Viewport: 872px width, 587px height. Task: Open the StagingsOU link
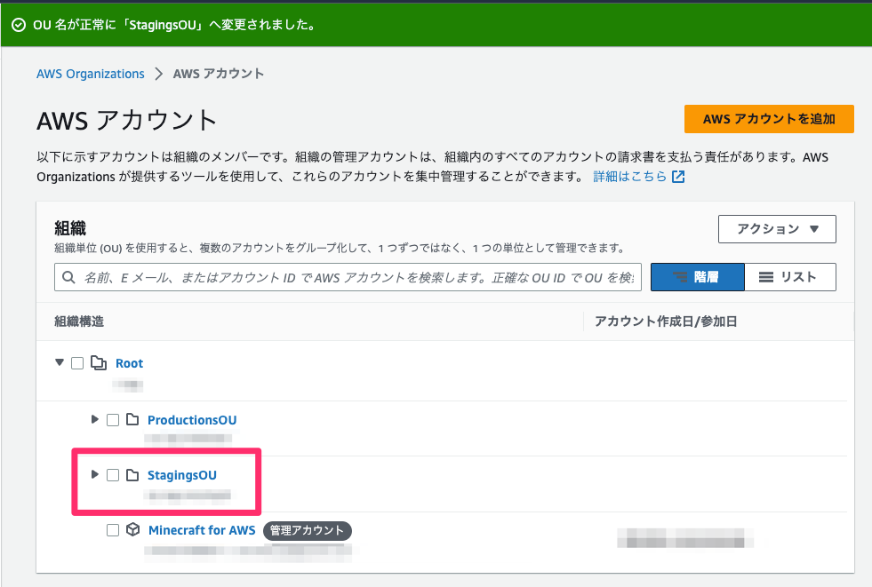182,475
